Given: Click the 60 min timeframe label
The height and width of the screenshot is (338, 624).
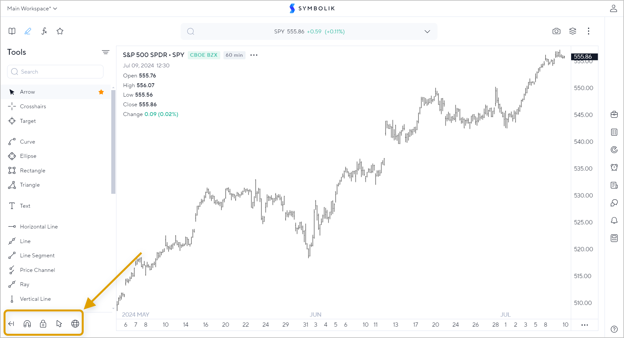Looking at the screenshot, I should click(x=234, y=55).
